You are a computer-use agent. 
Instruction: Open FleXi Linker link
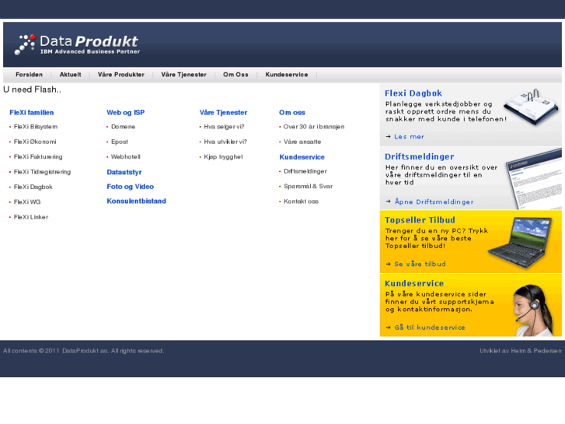[x=31, y=217]
